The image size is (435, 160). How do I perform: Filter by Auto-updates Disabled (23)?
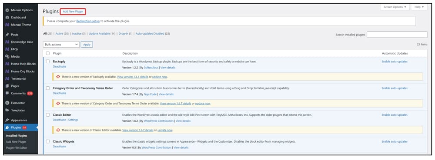(x=153, y=33)
